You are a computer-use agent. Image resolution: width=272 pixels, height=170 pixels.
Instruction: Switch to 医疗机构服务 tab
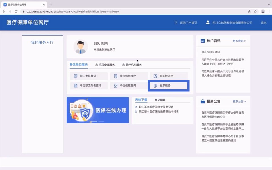pos(132,65)
